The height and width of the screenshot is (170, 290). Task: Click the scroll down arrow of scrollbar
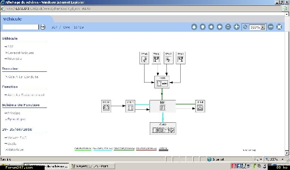coord(287,153)
